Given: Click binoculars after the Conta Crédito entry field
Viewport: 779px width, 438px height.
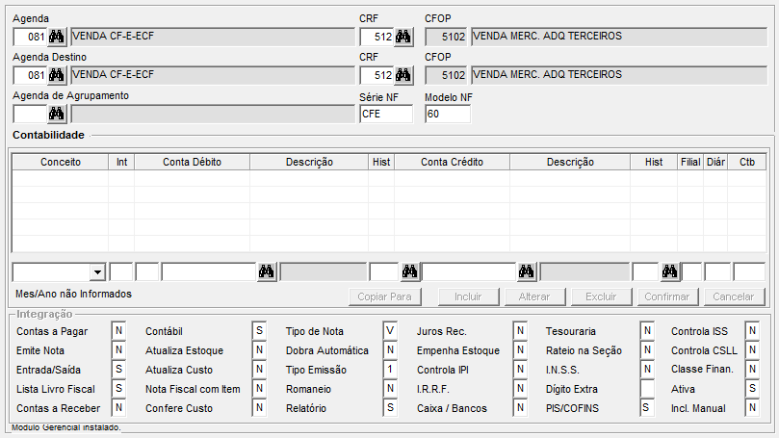Looking at the screenshot, I should (x=526, y=271).
